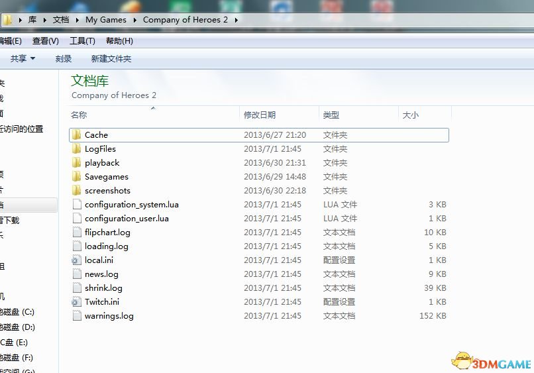Viewport: 534px width, 373px height.
Task: Click the 152 KB size of warnings.log
Action: point(433,316)
